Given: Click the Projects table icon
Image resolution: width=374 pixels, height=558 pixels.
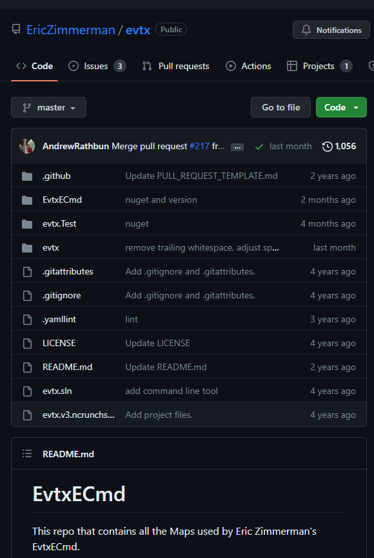Looking at the screenshot, I should click(292, 66).
